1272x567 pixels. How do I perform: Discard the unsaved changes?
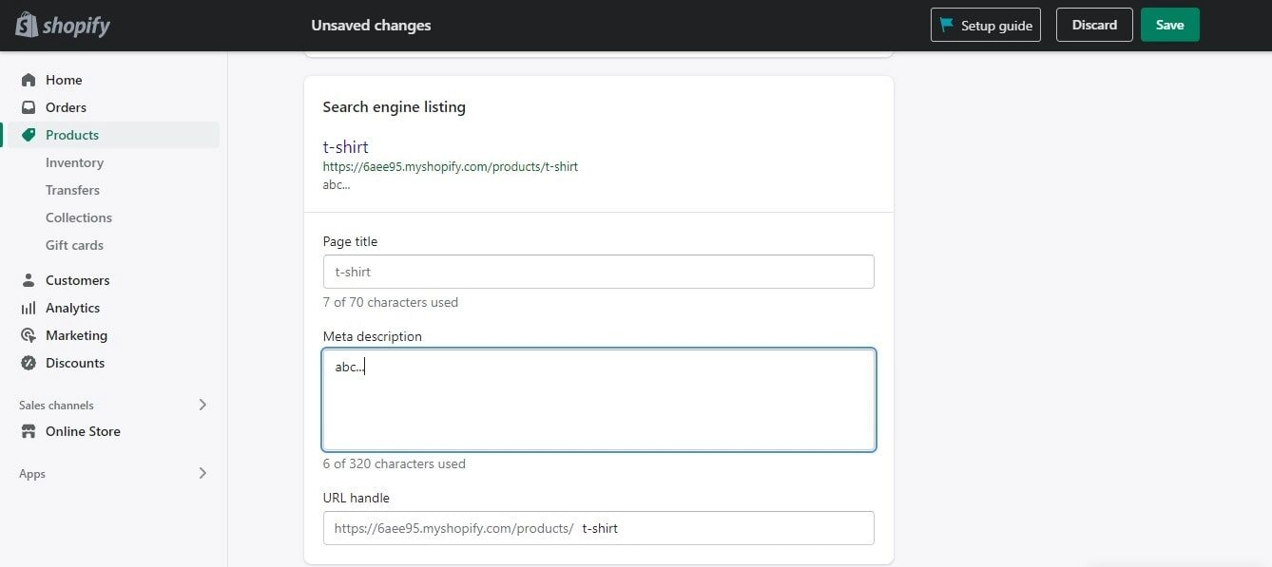tap(1093, 25)
